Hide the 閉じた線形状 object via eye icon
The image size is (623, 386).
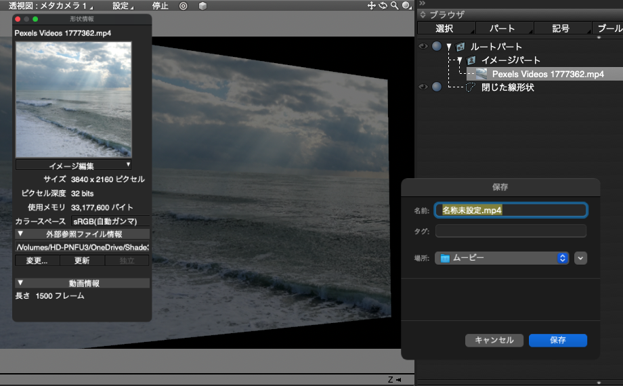423,87
